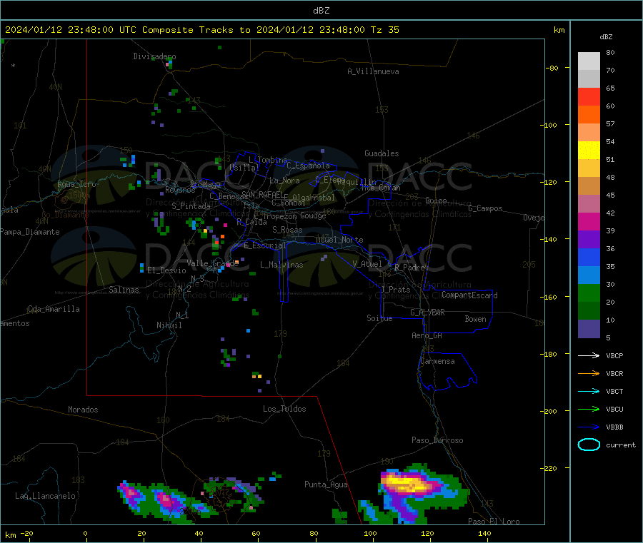Click the Paso_El_Loro location label
643x543 pixels.
pyautogui.click(x=494, y=522)
